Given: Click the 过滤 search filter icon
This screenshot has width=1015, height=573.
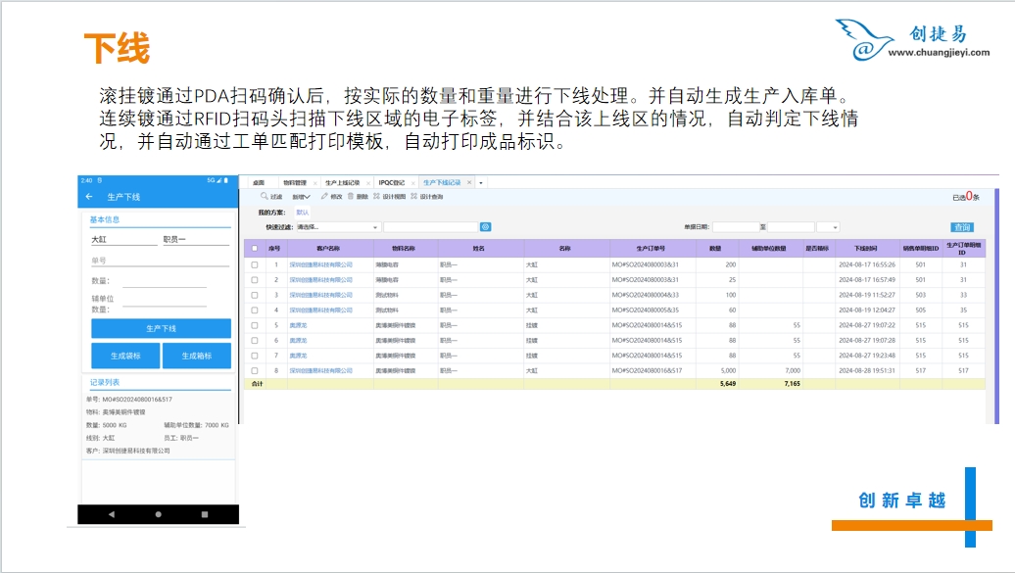Looking at the screenshot, I should (x=265, y=197).
